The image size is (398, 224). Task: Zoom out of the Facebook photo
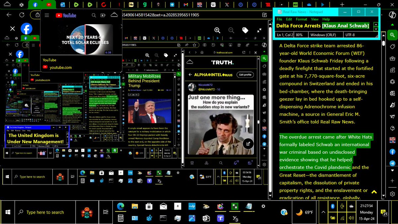tap(231, 30)
